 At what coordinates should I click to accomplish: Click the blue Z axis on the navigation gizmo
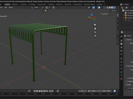92,15
